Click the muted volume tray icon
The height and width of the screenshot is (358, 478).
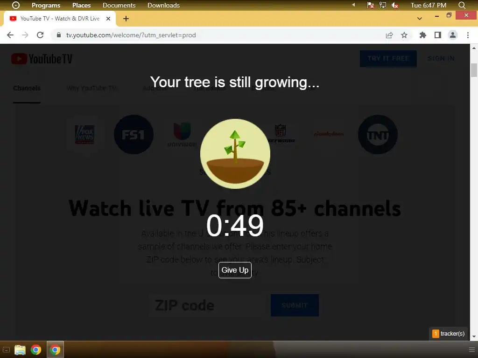point(395,5)
